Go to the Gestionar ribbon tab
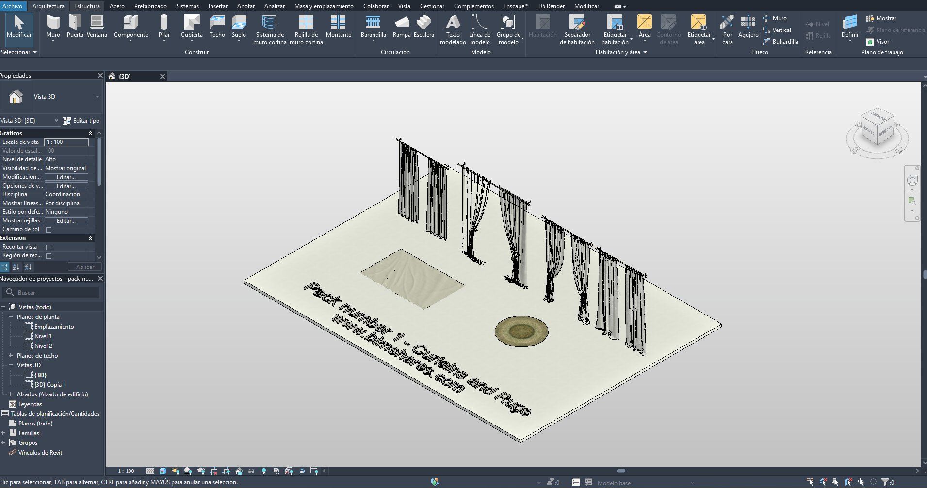This screenshot has width=927, height=488. point(432,6)
